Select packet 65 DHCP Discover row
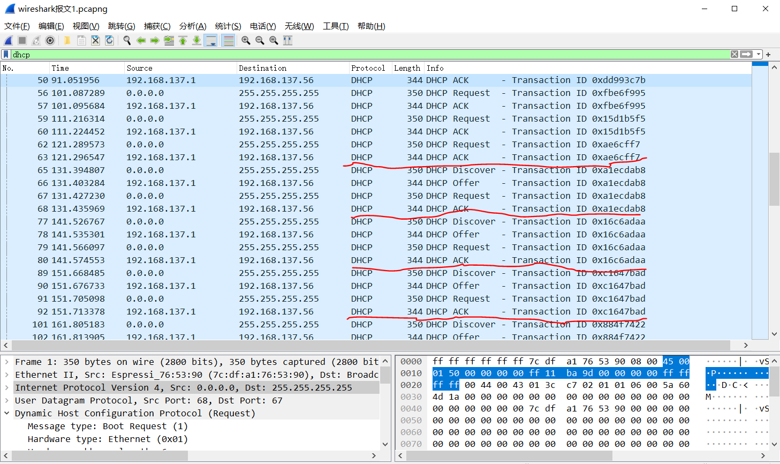 coord(376,170)
